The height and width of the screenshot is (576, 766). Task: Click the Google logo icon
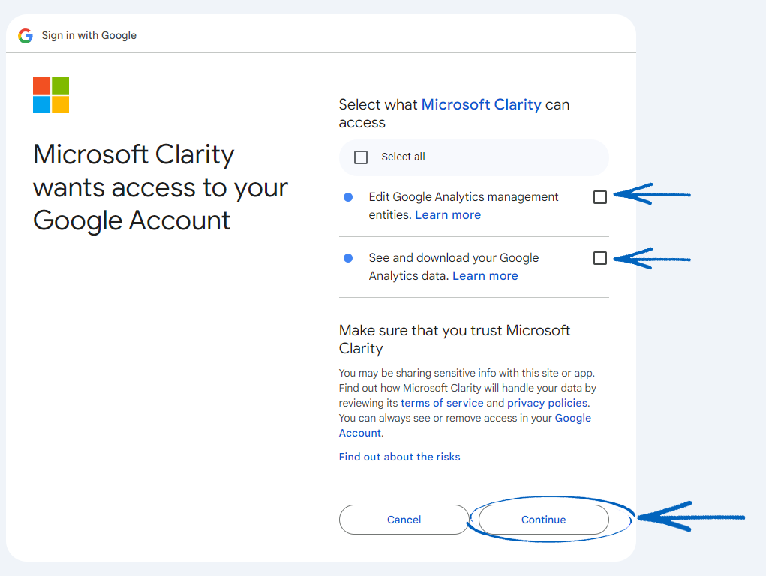point(26,36)
